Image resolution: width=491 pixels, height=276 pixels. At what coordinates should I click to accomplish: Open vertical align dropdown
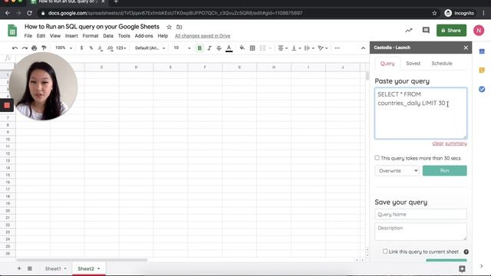[x=296, y=48]
